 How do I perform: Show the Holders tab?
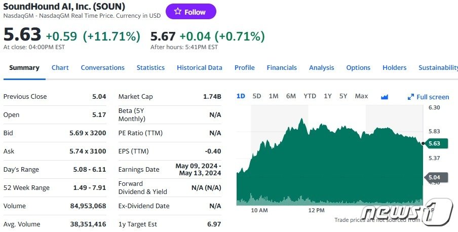click(394, 67)
